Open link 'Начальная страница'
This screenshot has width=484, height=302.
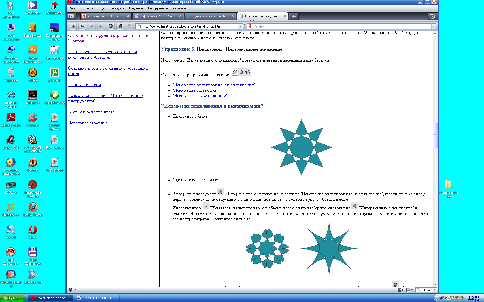(88, 123)
